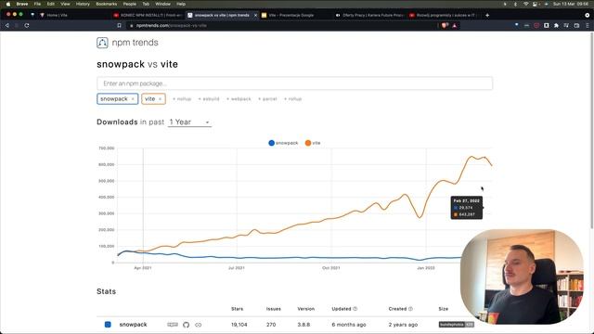Open a new browser tab with plus
The image size is (594, 334).
(487, 15)
